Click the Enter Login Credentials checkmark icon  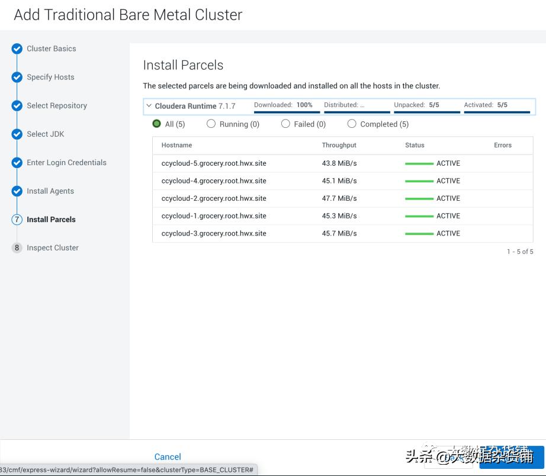pyautogui.click(x=17, y=162)
